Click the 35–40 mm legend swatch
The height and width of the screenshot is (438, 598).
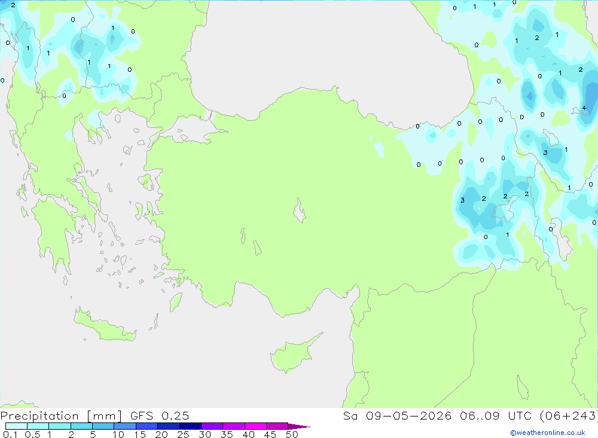pyautogui.click(x=234, y=426)
